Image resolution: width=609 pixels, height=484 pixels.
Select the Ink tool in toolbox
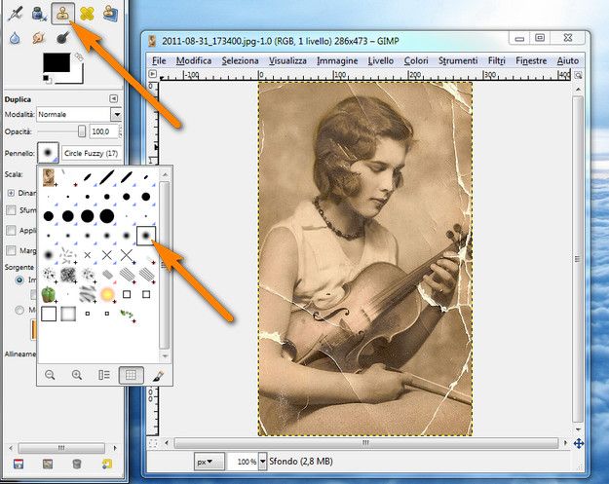39,14
